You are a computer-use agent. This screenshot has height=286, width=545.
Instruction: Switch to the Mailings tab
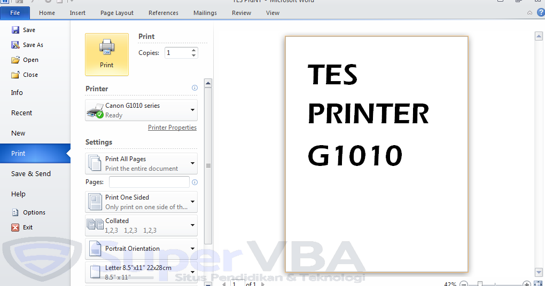(205, 13)
